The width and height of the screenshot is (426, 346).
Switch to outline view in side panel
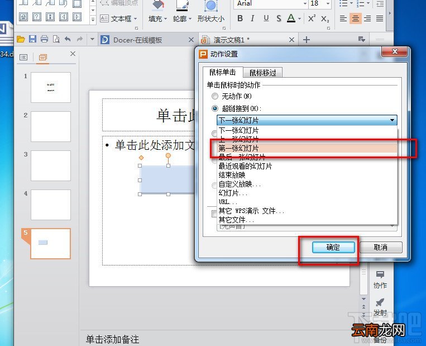23,57
